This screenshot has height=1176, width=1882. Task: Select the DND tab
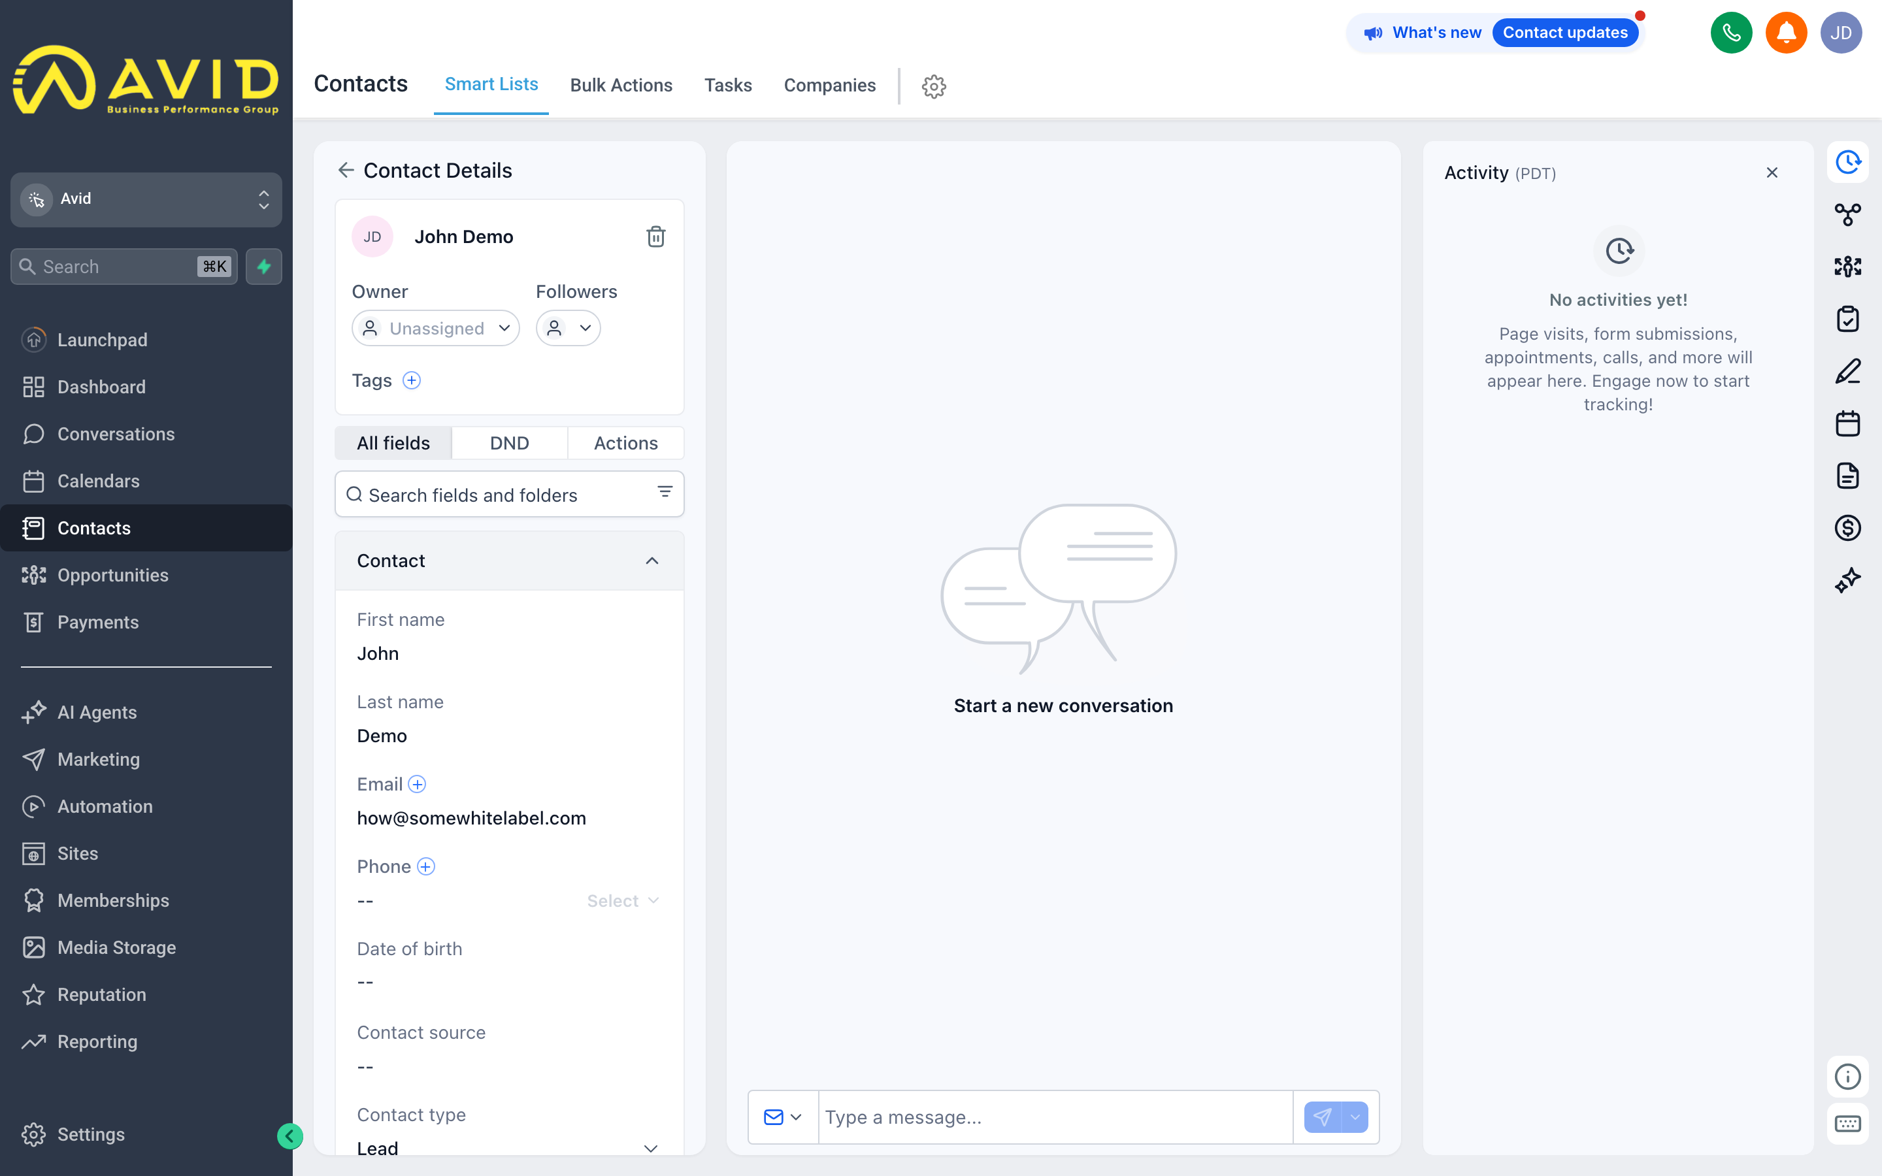click(510, 444)
